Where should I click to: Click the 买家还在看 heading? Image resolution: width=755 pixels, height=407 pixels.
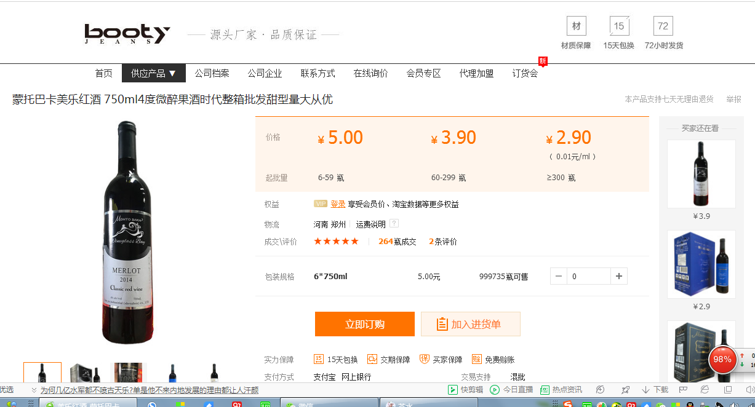point(700,128)
